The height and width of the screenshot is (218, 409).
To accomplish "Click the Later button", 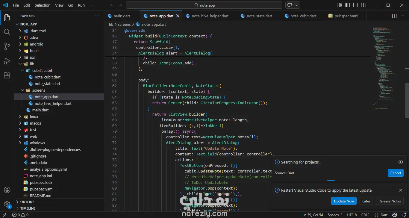I will pyautogui.click(x=366, y=201).
